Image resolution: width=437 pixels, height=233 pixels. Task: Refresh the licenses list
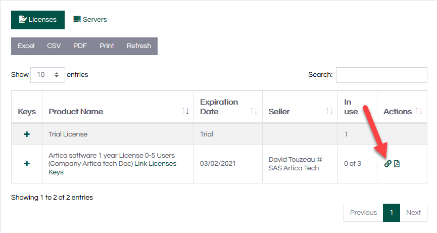[x=139, y=45]
